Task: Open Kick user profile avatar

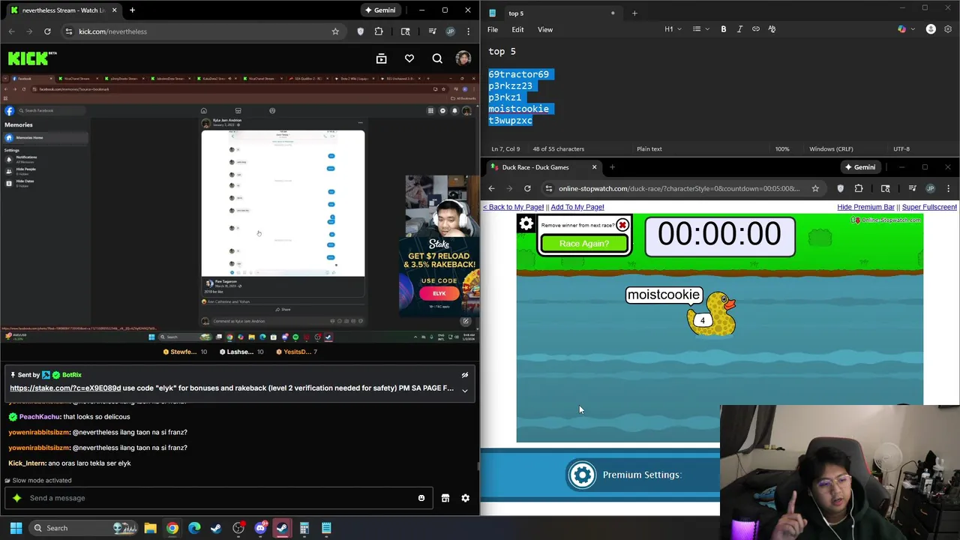Action: [463, 58]
